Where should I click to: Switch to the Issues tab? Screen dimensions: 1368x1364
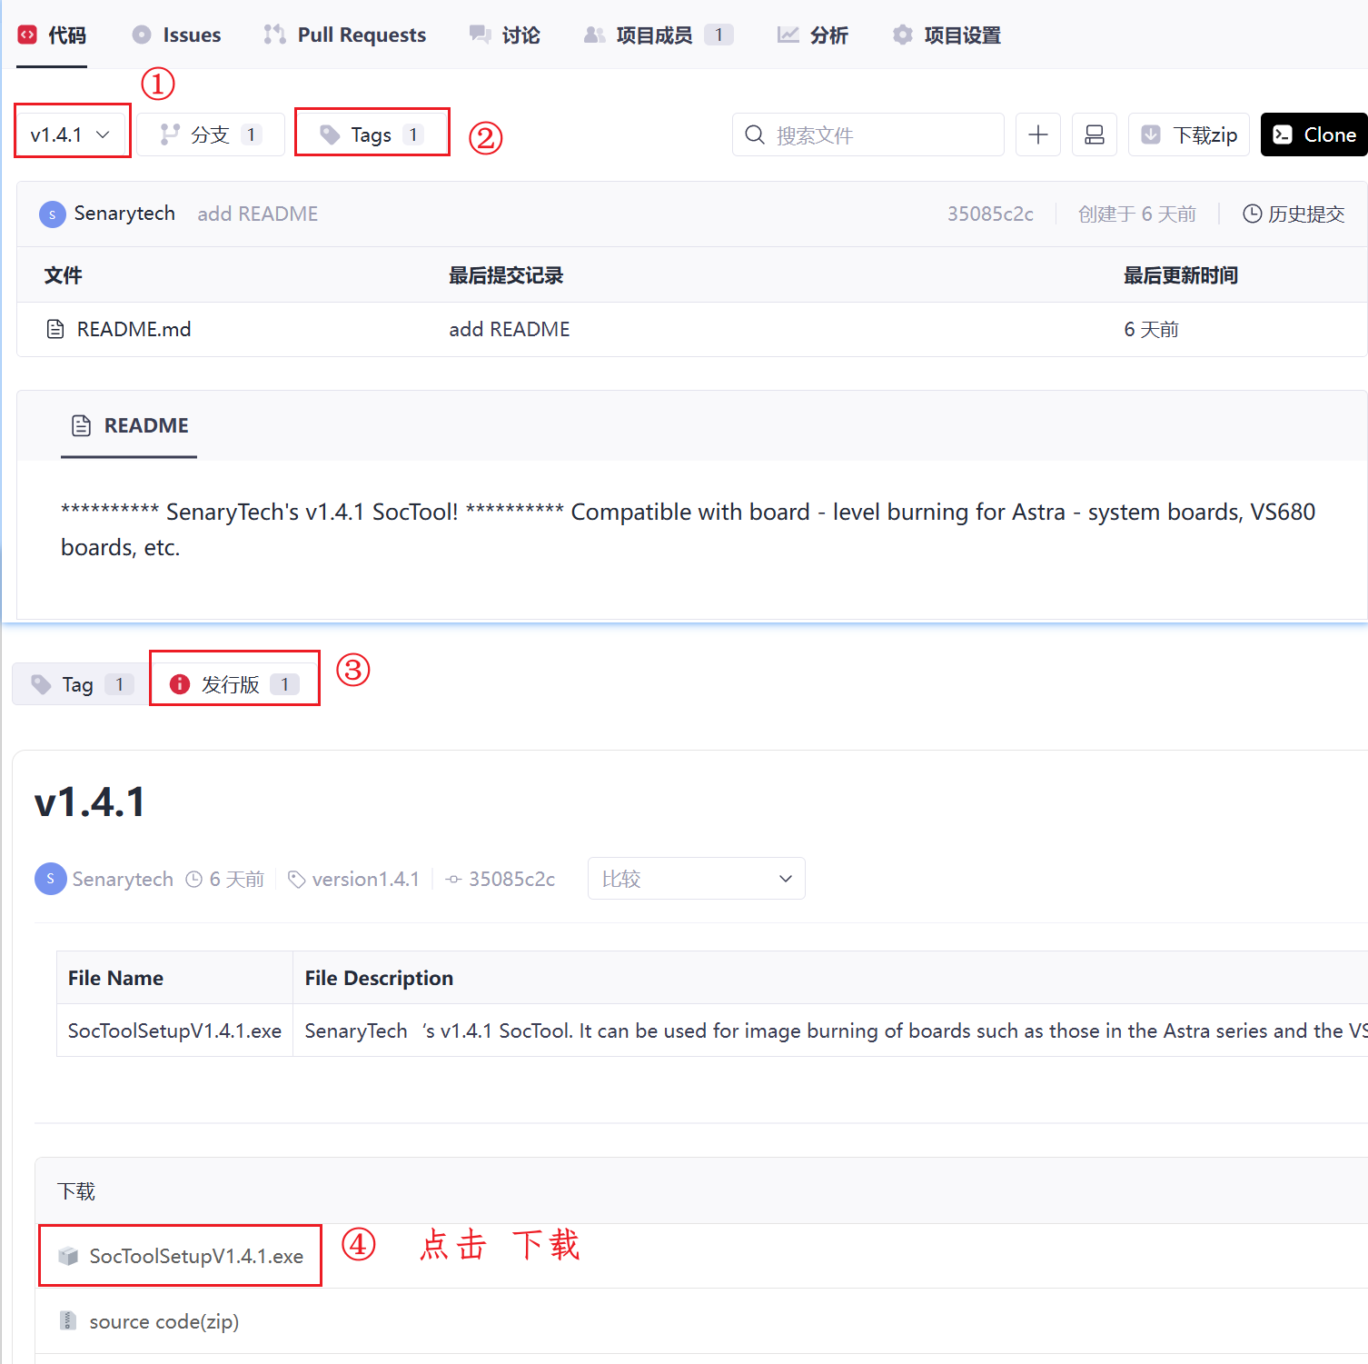tap(177, 35)
